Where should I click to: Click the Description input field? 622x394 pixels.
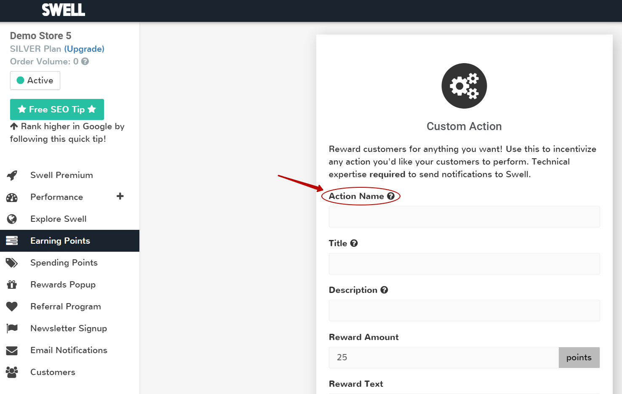[x=464, y=310]
